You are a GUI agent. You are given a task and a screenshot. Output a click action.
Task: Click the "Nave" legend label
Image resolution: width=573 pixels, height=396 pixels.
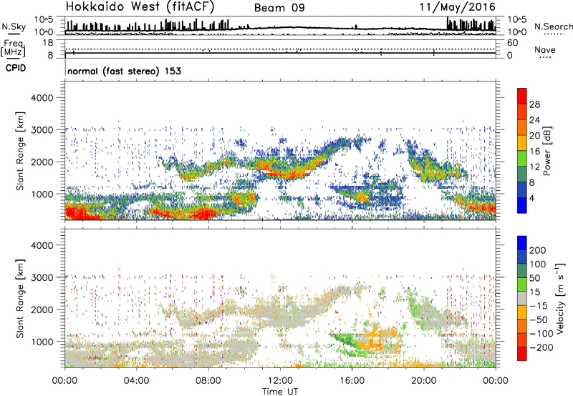coord(544,49)
